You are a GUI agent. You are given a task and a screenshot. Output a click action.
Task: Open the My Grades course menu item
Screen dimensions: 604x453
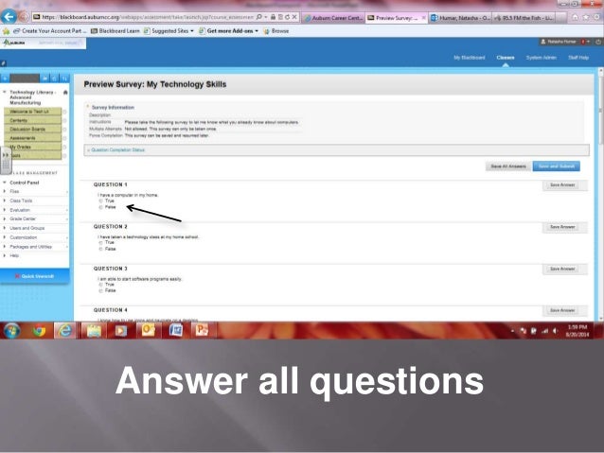pos(32,147)
